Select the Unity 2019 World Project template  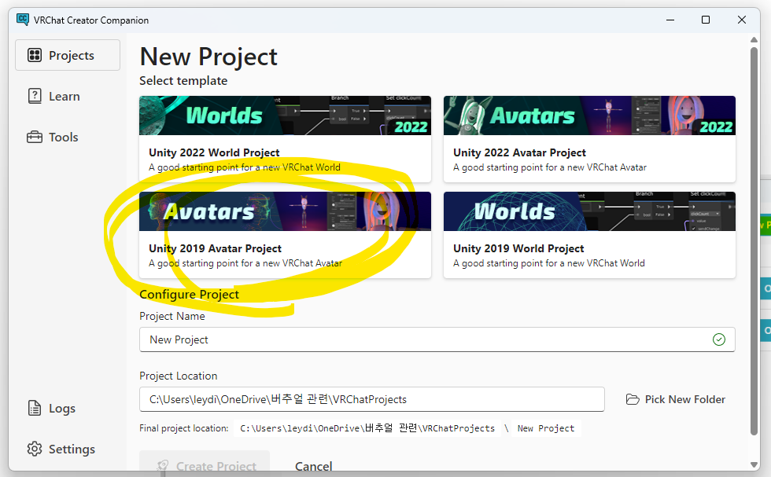tap(589, 235)
